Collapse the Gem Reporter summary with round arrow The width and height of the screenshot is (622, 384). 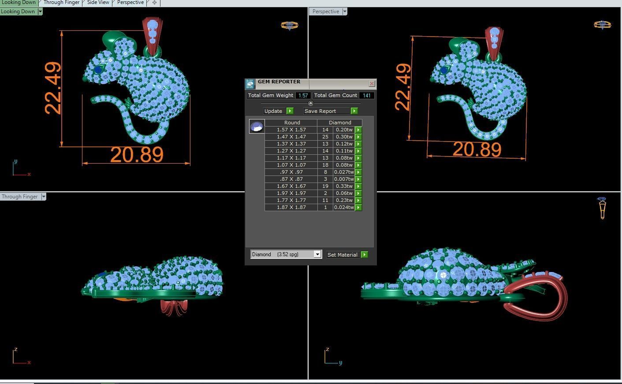point(310,103)
